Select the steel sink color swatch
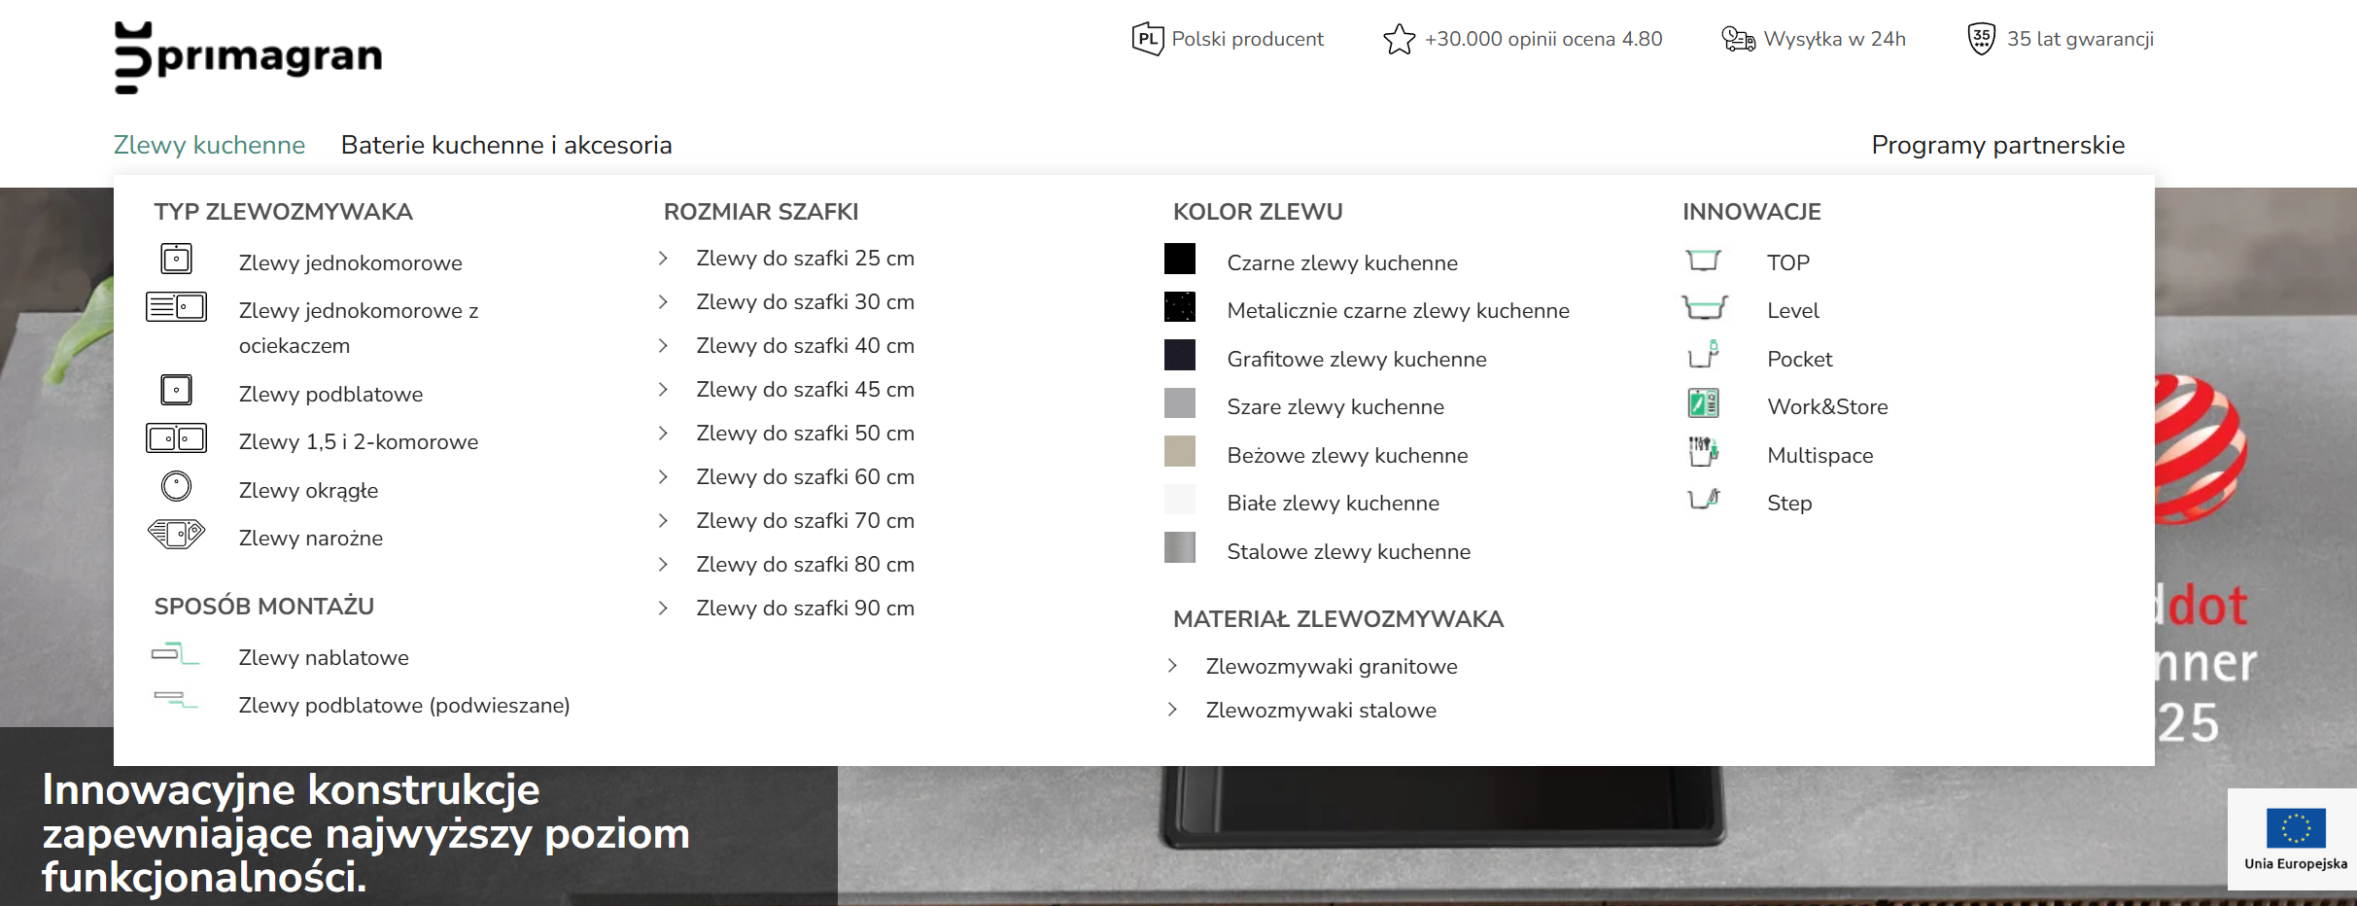2357x906 pixels. pos(1179,548)
